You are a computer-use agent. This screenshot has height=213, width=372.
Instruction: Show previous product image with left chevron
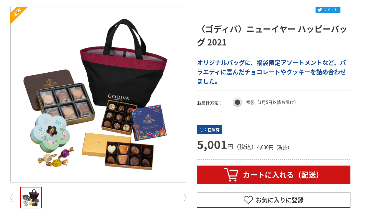(12, 198)
